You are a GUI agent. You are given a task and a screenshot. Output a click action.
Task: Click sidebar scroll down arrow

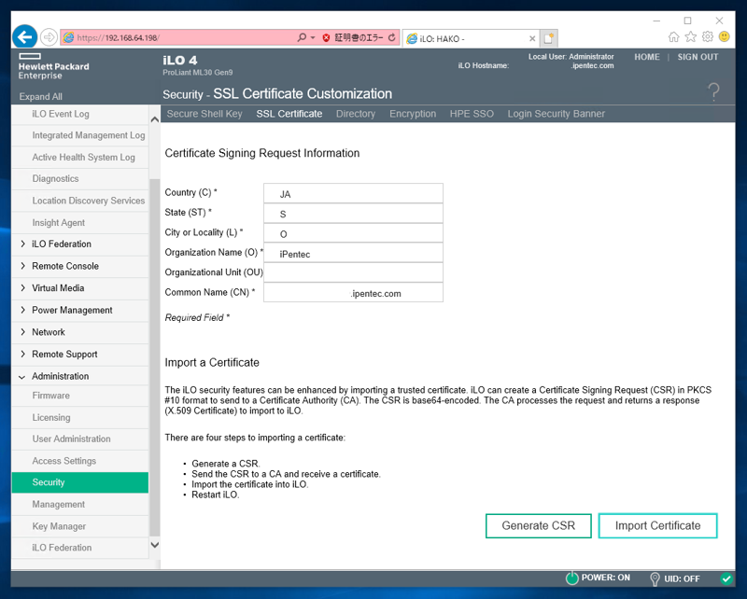click(155, 545)
